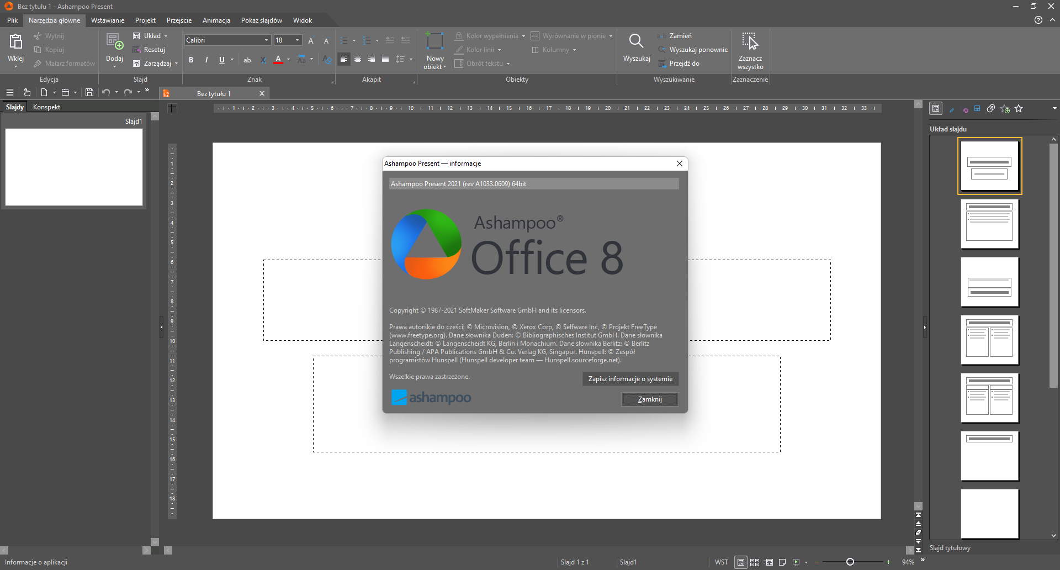Open the Wstawianie ribbon tab
Image resolution: width=1060 pixels, height=570 pixels.
[x=108, y=20]
